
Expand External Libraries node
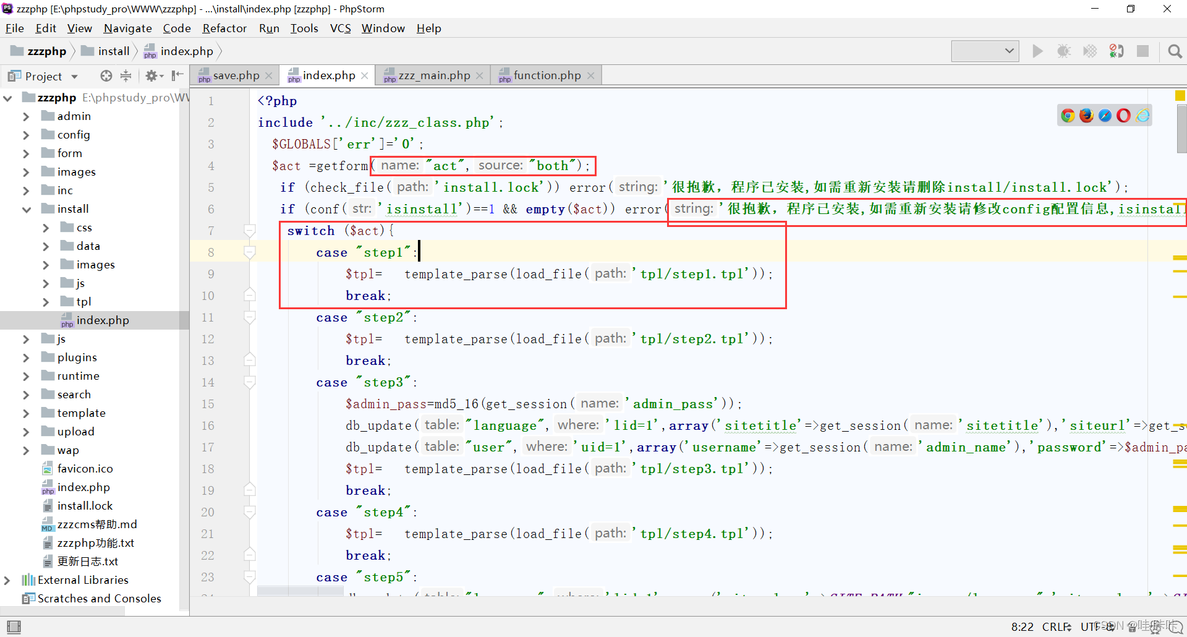(x=7, y=580)
